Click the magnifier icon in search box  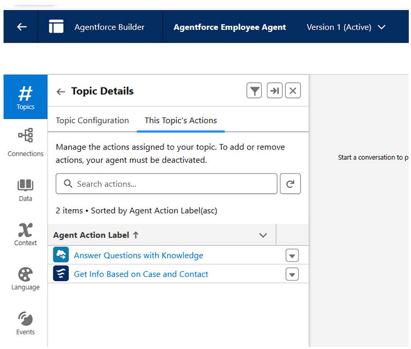coord(68,183)
